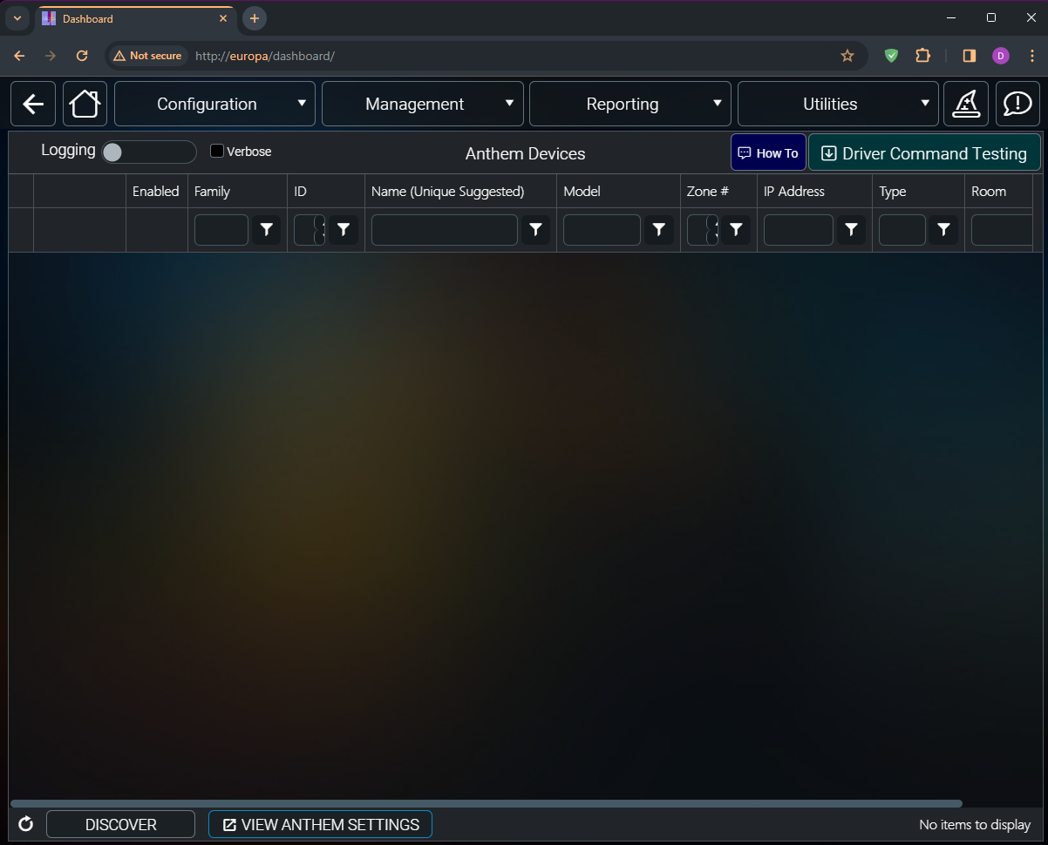1048x845 pixels.
Task: Click the Room filter text field
Action: tap(1002, 230)
